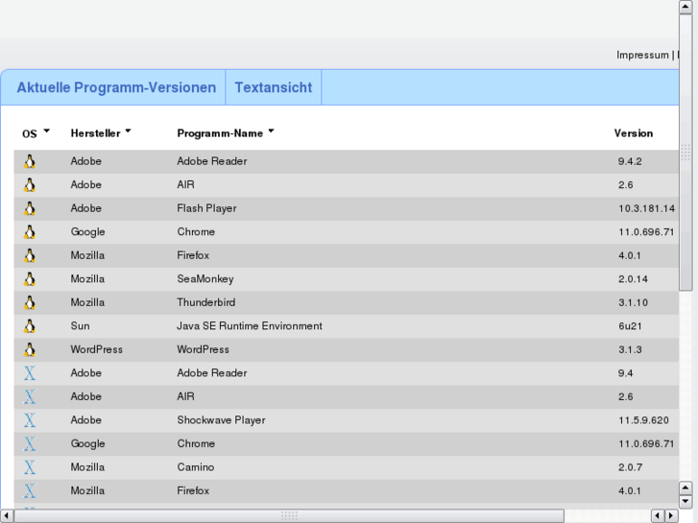
Task: Click Mac OS X icon in Adobe Reader 9.4 row
Action: 30,373
